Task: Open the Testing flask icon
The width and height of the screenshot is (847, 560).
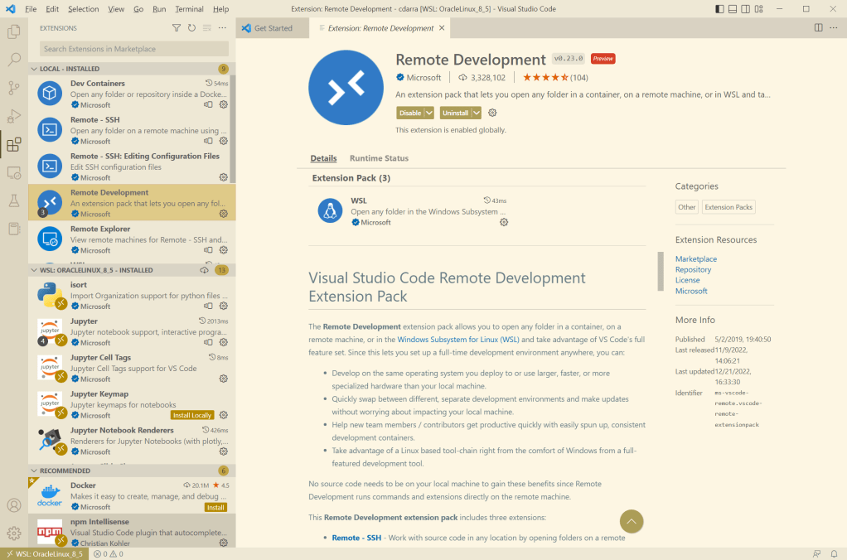Action: (13, 200)
